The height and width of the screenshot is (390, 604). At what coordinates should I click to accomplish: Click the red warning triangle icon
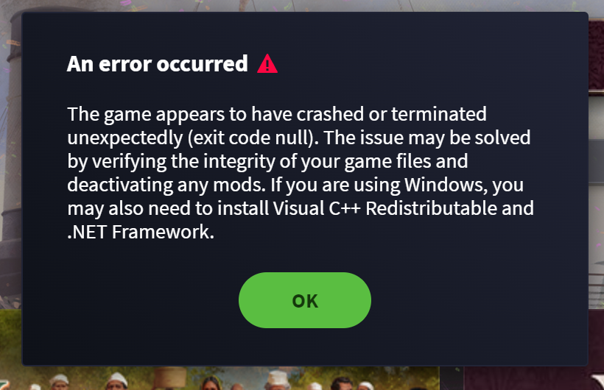pos(267,63)
